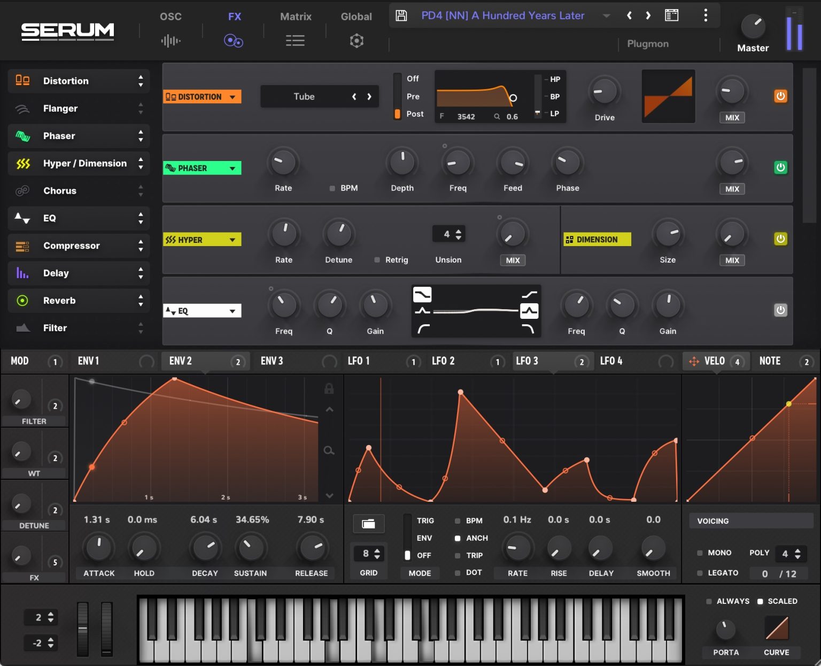Image resolution: width=821 pixels, height=666 pixels.
Task: Click the envelope zoom magnifier icon
Action: (x=329, y=450)
